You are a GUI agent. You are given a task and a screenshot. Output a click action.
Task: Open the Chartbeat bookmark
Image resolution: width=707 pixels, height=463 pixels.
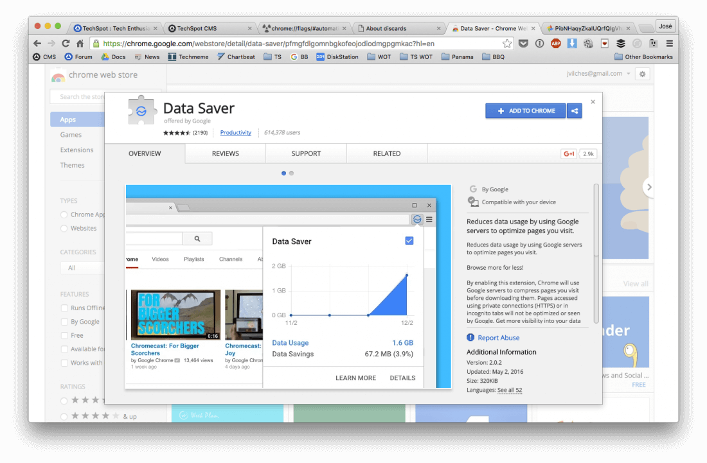[x=236, y=57]
